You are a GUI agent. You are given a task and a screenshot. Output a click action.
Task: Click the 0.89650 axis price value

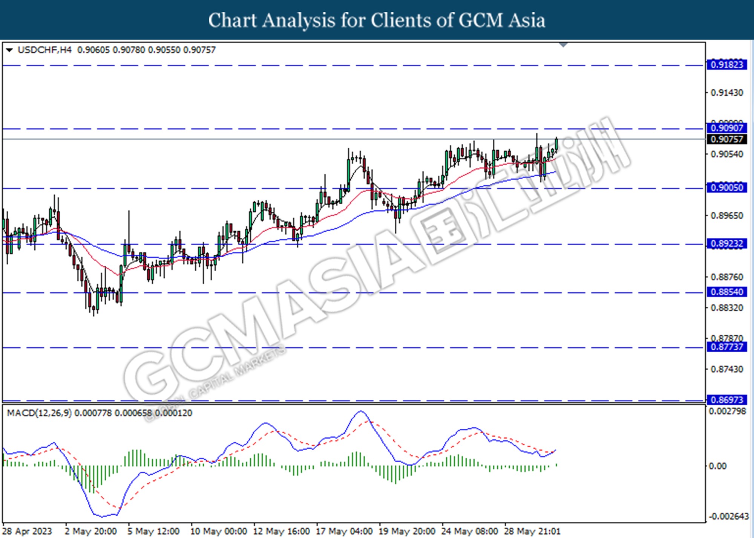click(727, 216)
